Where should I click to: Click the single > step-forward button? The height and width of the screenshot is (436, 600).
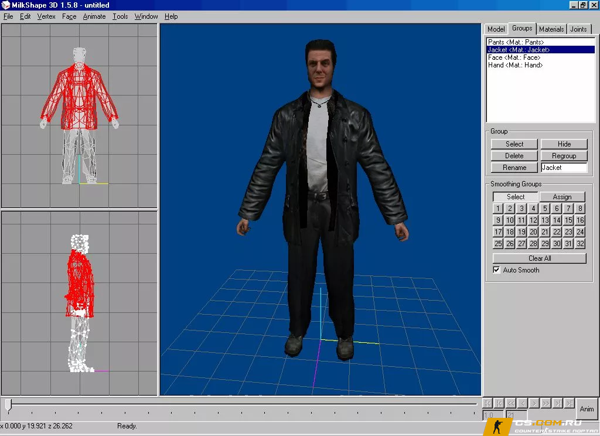pyautogui.click(x=534, y=403)
